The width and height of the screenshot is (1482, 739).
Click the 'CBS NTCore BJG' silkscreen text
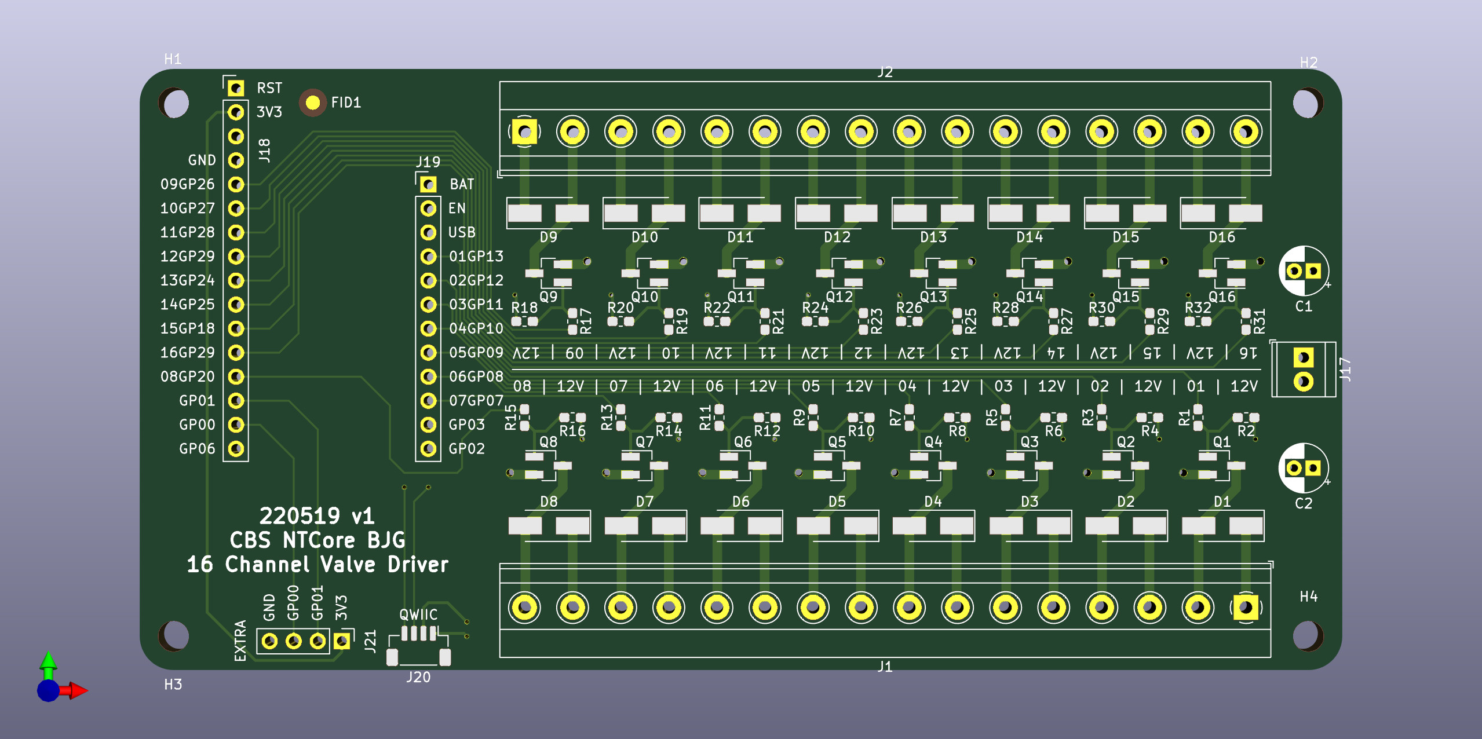tap(317, 540)
